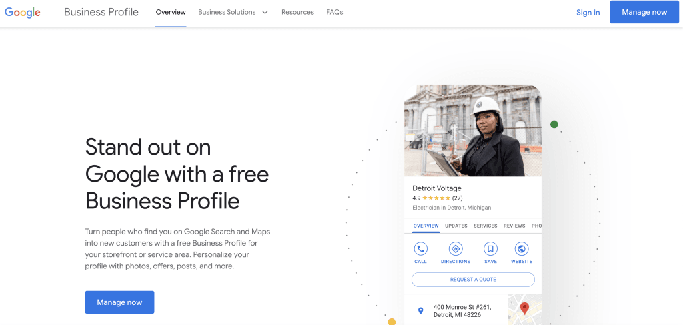Open the Resources nav item
The height and width of the screenshot is (325, 683).
[297, 12]
